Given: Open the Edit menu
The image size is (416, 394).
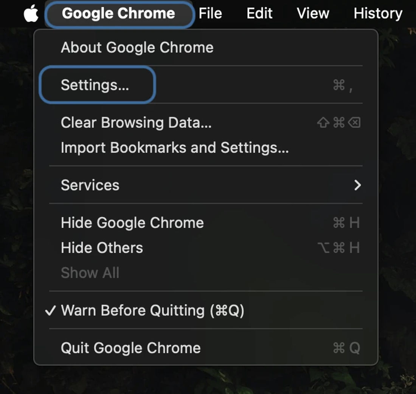Looking at the screenshot, I should point(259,13).
